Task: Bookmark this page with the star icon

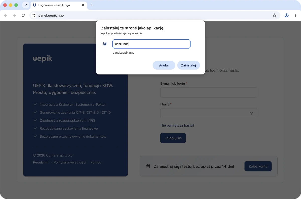Action: coord(275,15)
